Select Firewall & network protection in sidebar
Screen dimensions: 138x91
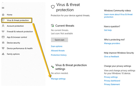click(20, 31)
